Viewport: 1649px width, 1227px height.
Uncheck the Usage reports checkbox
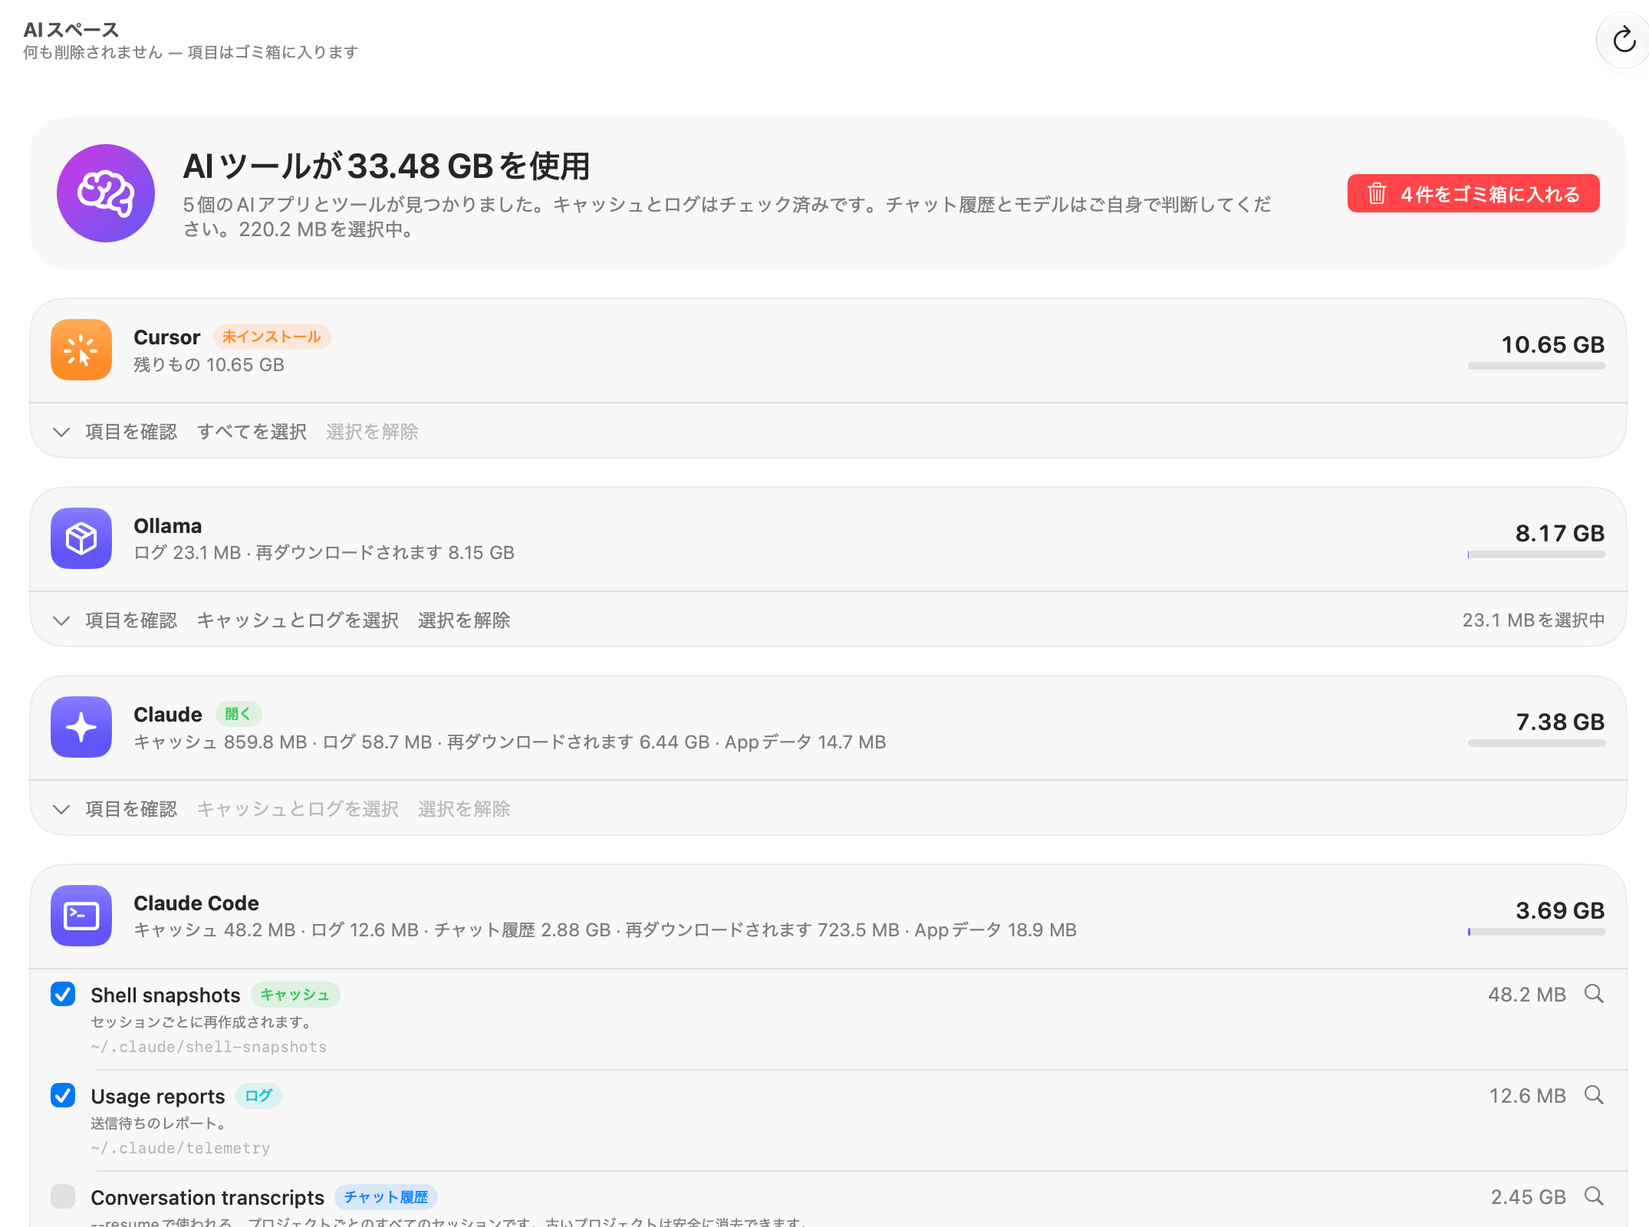coord(63,1095)
